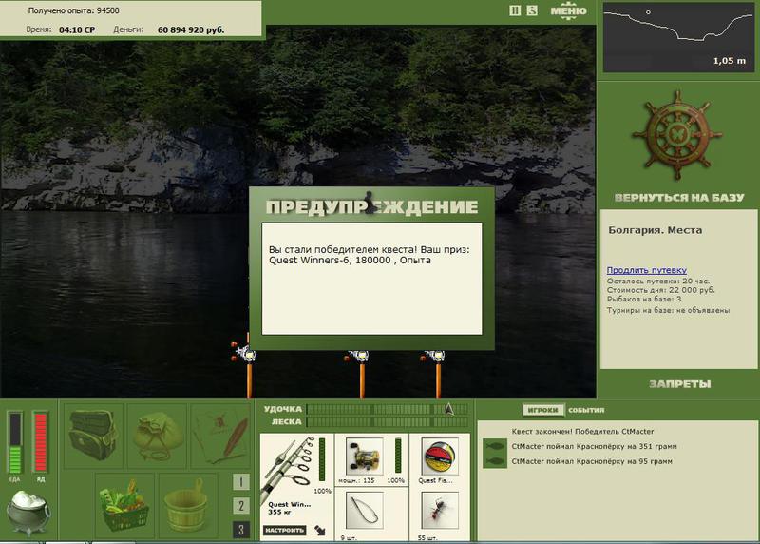Open the fish keepnet sack icon

click(157, 436)
